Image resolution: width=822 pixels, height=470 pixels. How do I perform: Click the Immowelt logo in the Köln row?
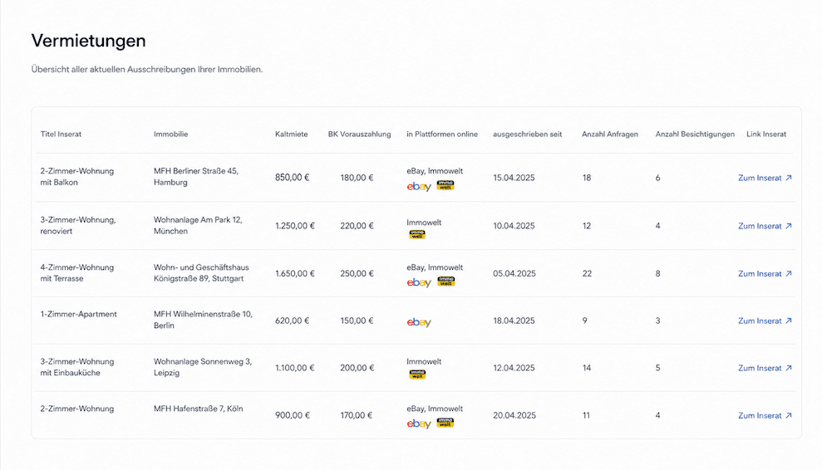(445, 423)
